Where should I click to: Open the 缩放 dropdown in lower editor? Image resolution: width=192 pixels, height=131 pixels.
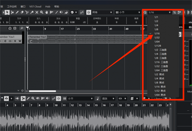tap(108, 99)
